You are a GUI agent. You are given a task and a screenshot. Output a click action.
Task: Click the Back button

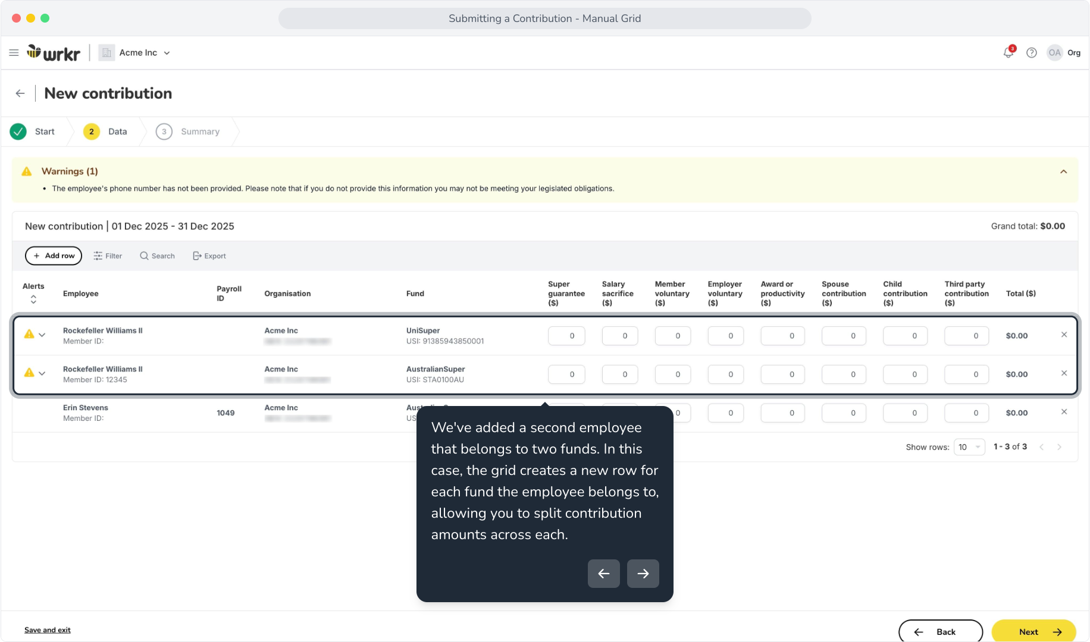pyautogui.click(x=941, y=631)
